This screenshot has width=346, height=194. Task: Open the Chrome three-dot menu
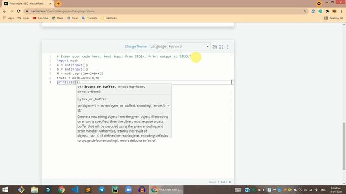tap(341, 11)
